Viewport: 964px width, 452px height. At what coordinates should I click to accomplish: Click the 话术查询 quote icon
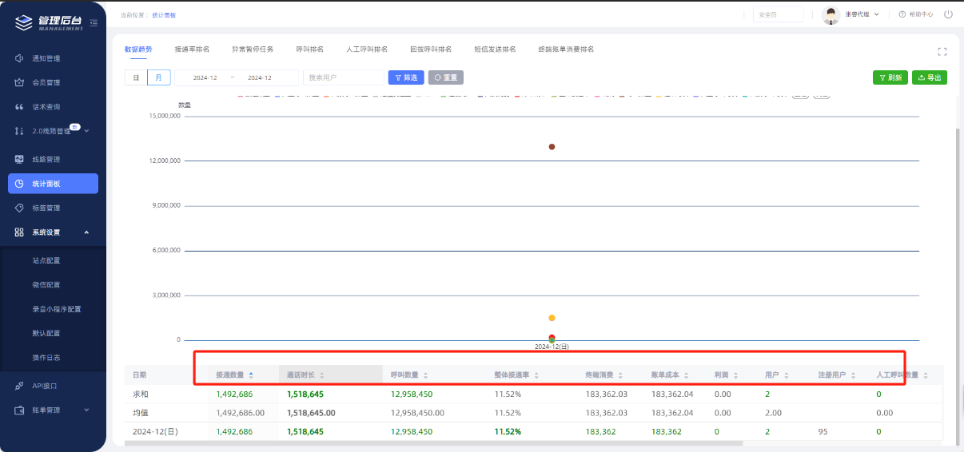[19, 107]
